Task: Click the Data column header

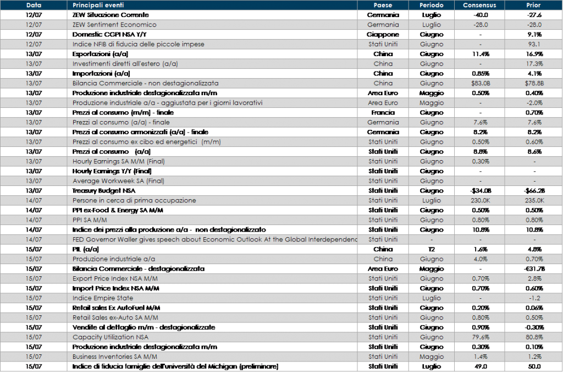Action: (34, 5)
